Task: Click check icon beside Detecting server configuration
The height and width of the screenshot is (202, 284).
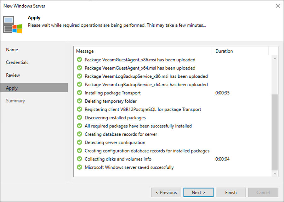Action: [x=79, y=142]
